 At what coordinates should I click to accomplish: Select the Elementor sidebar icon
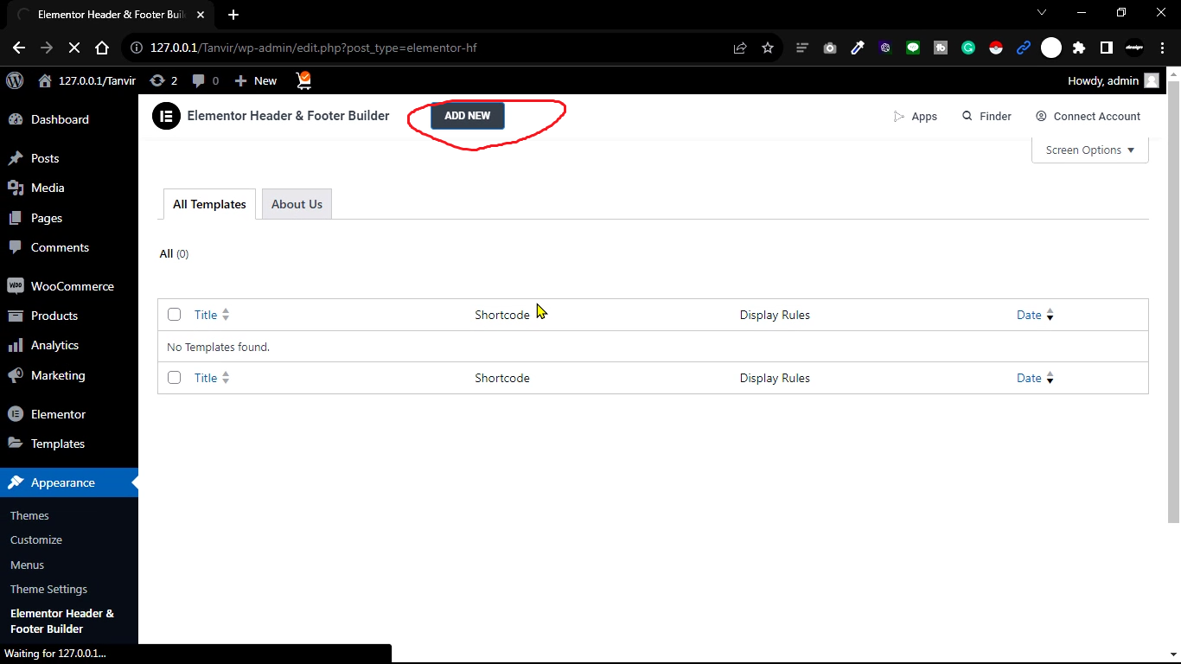point(14,413)
